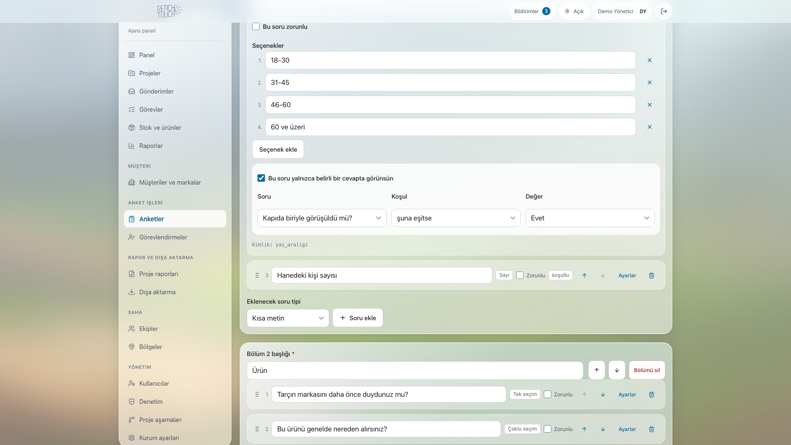791x445 pixels.
Task: Open the 'Kısa metin' question type dropdown
Action: click(x=288, y=318)
